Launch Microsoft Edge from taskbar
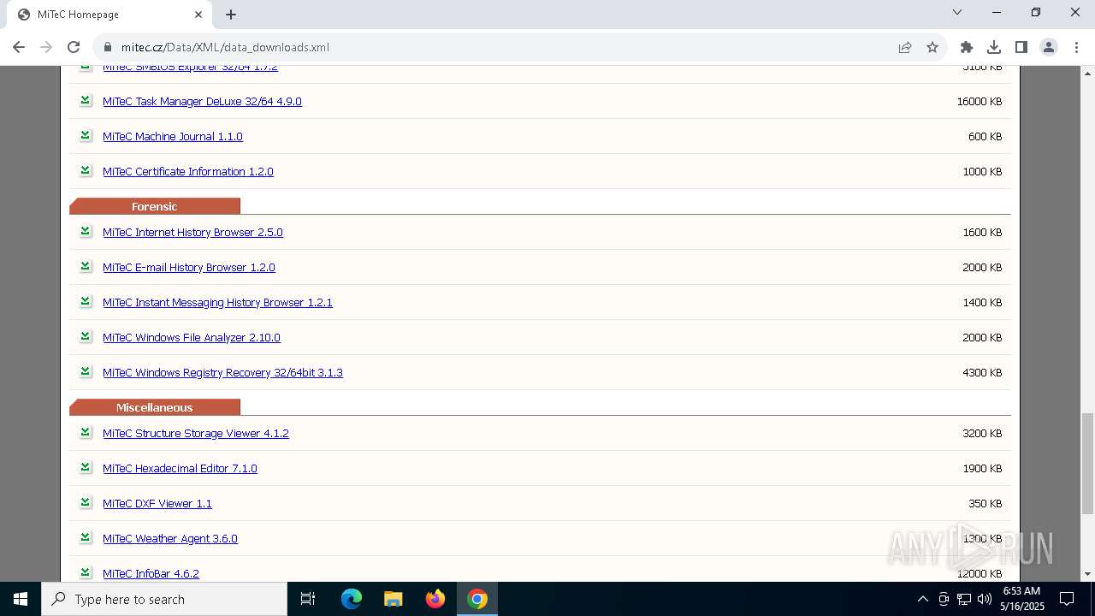 [x=352, y=599]
